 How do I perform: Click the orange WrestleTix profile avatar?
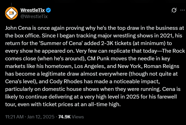[11, 13]
